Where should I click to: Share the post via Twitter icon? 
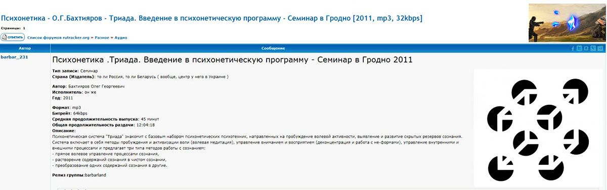tap(579, 48)
